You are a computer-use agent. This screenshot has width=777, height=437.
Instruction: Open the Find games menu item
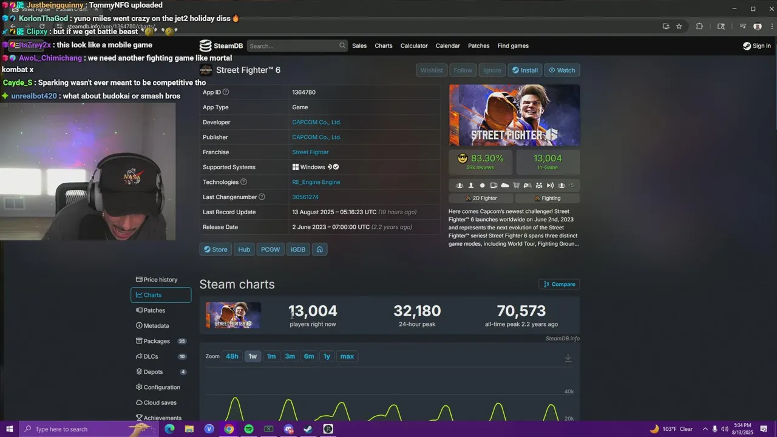coord(513,46)
